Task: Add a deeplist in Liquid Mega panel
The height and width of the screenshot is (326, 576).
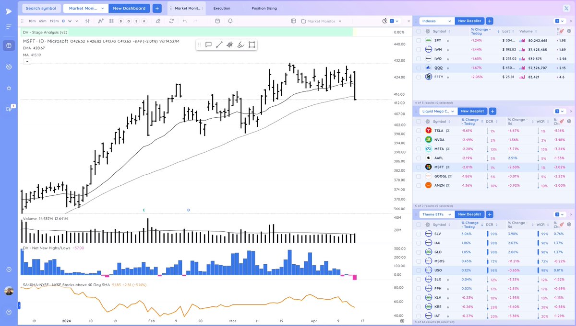Action: pos(492,111)
